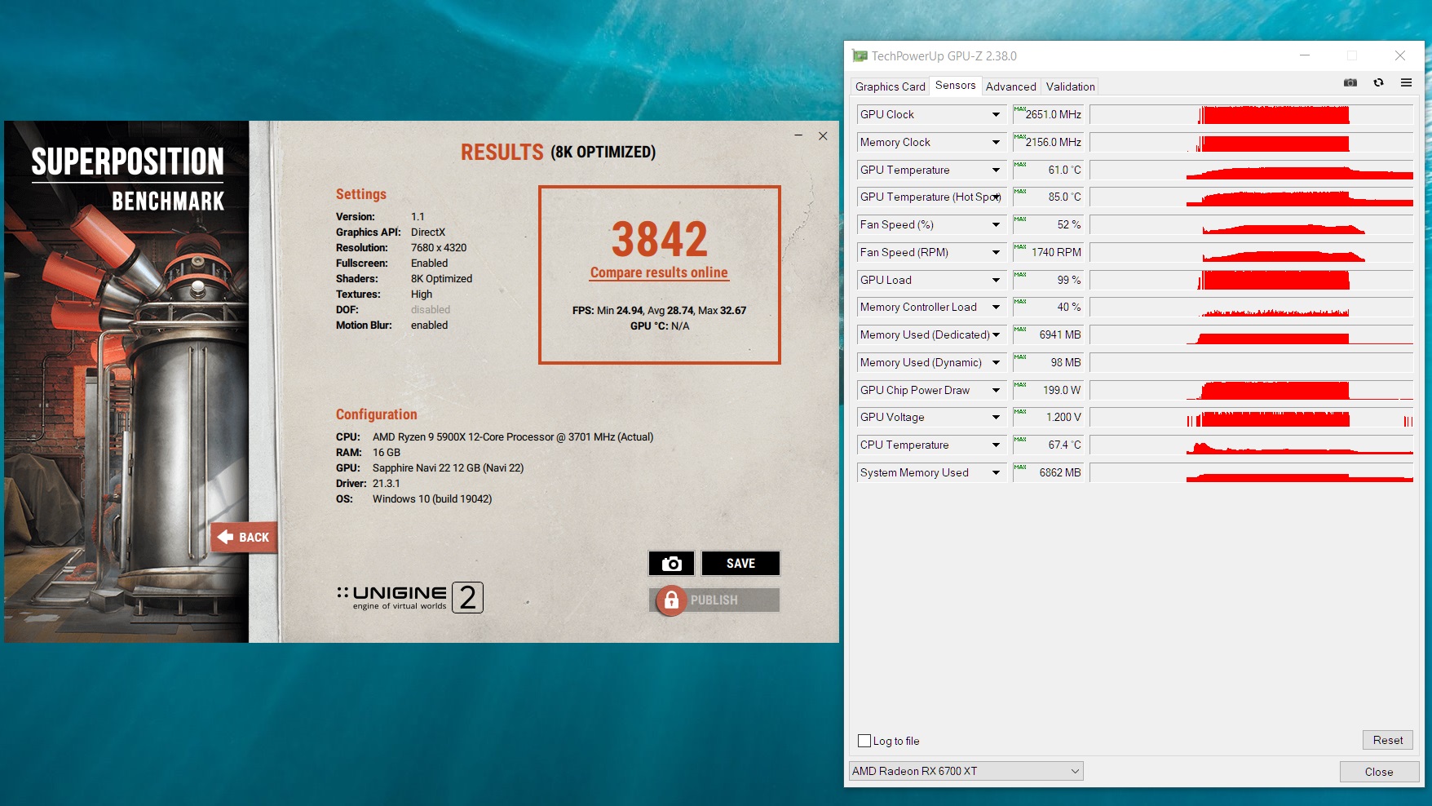Click the 1.200 V GPU voltage value

(1063, 417)
